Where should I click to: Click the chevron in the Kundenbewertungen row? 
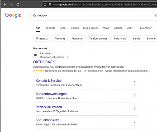[x=135, y=96]
